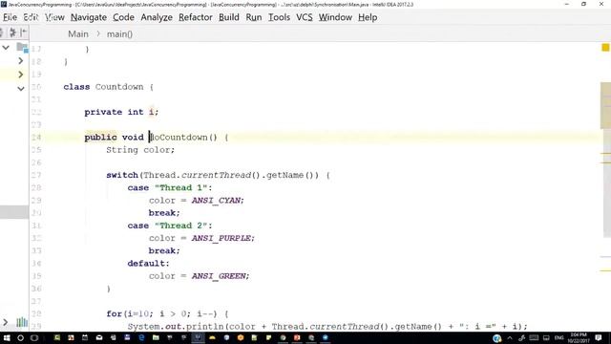Open the Help menu
Screen dimensions: 611x344
point(368,17)
